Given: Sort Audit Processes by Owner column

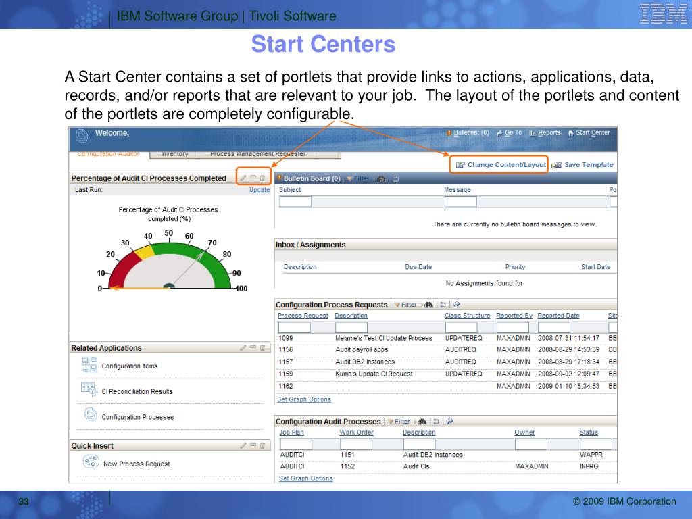Looking at the screenshot, I should coord(524,432).
